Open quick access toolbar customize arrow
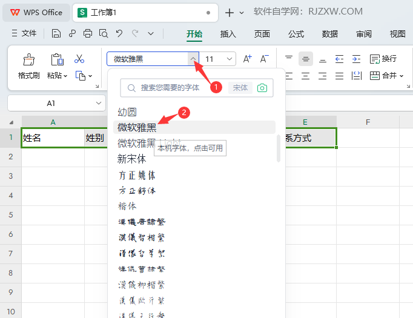413x318 pixels. pyautogui.click(x=151, y=33)
